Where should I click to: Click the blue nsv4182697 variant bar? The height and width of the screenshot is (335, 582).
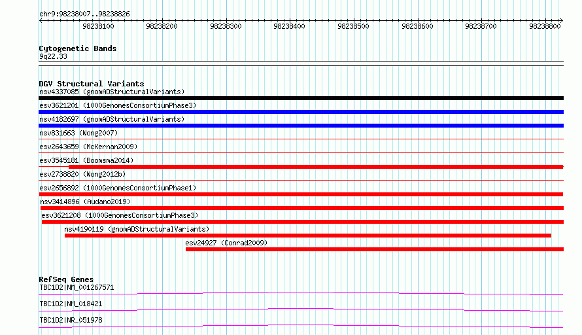(301, 126)
